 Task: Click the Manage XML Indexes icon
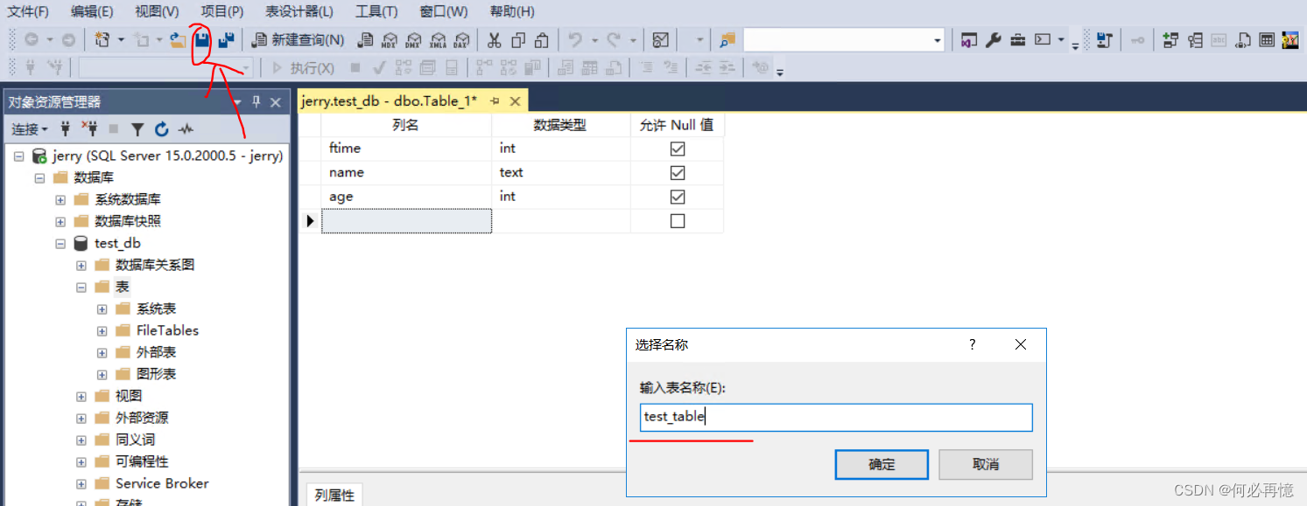[1242, 39]
